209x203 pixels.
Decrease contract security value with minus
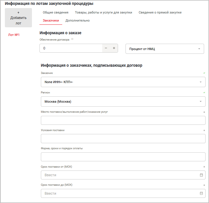(106, 48)
